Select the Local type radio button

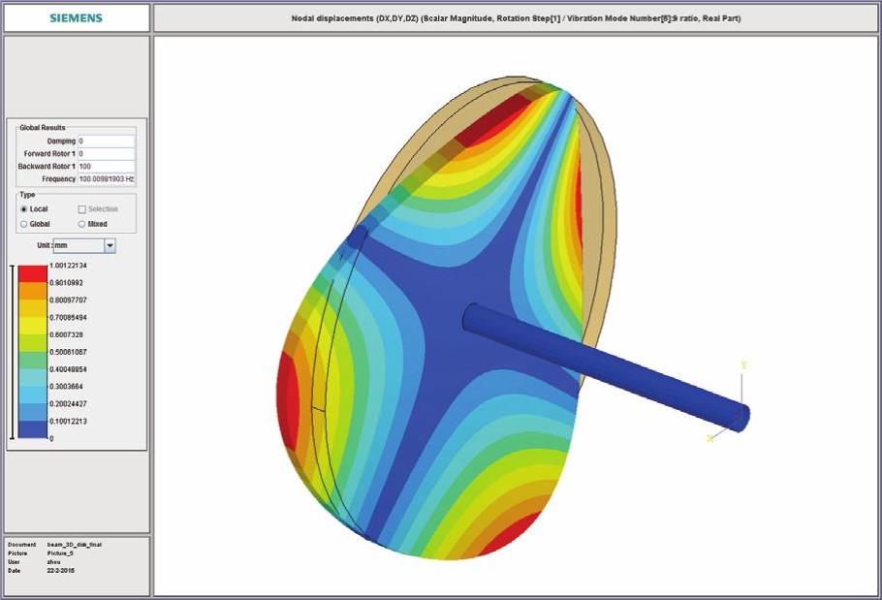point(24,209)
